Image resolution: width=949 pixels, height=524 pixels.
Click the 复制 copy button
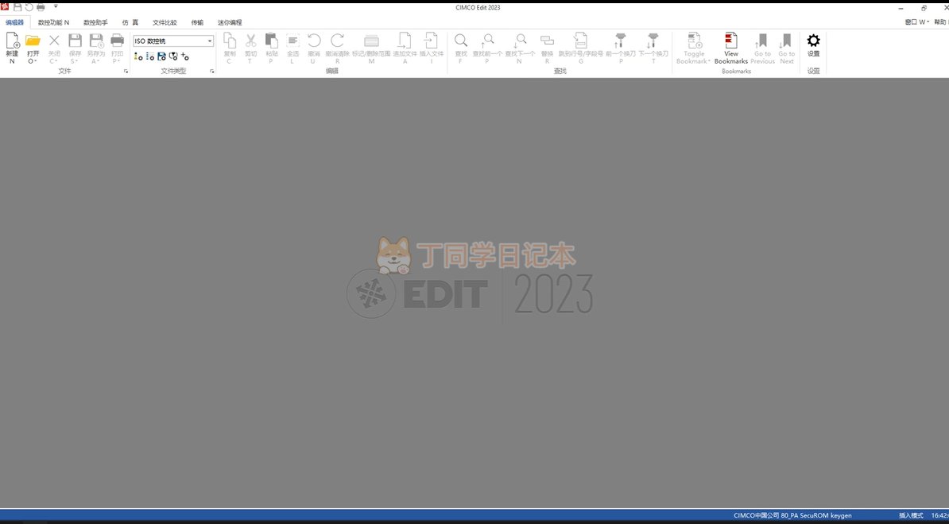point(230,48)
